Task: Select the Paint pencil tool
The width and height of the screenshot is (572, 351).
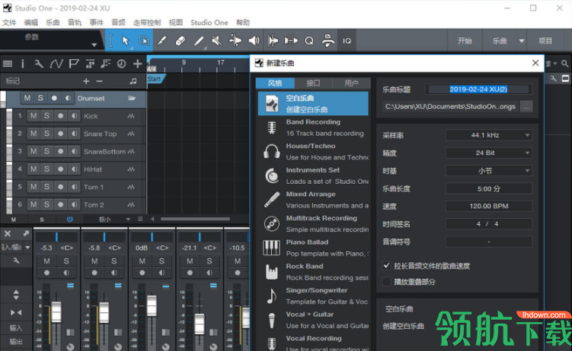Action: [199, 41]
